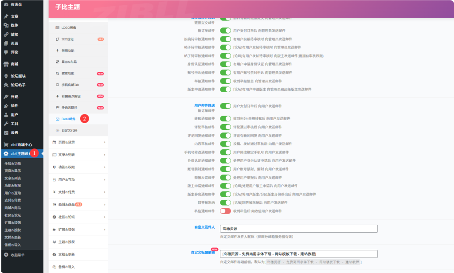Viewport: 454px width, 273px height.
Task: Expand the 用户&互动 section
Action: (x=78, y=180)
